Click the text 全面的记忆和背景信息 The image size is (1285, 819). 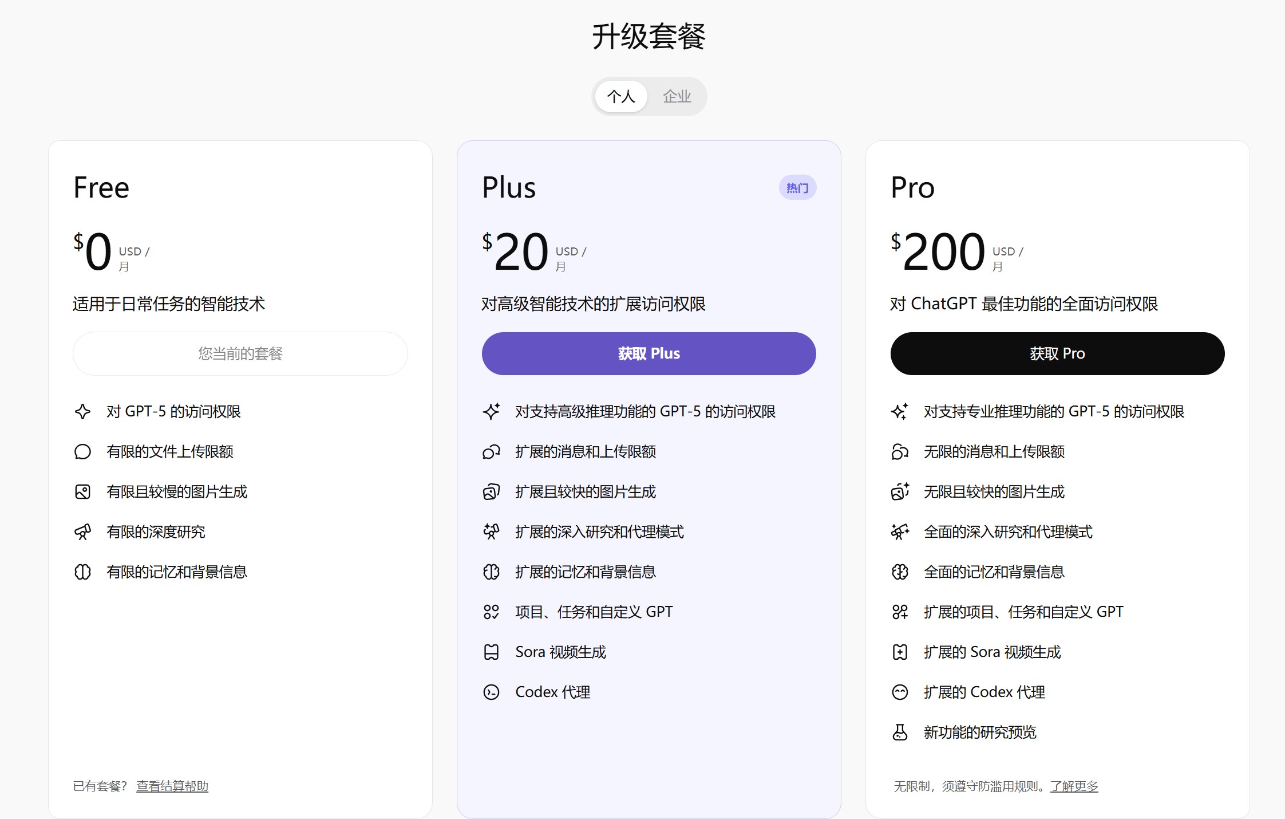click(x=994, y=572)
